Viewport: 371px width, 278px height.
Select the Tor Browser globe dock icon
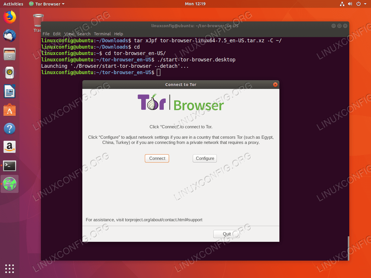10,184
